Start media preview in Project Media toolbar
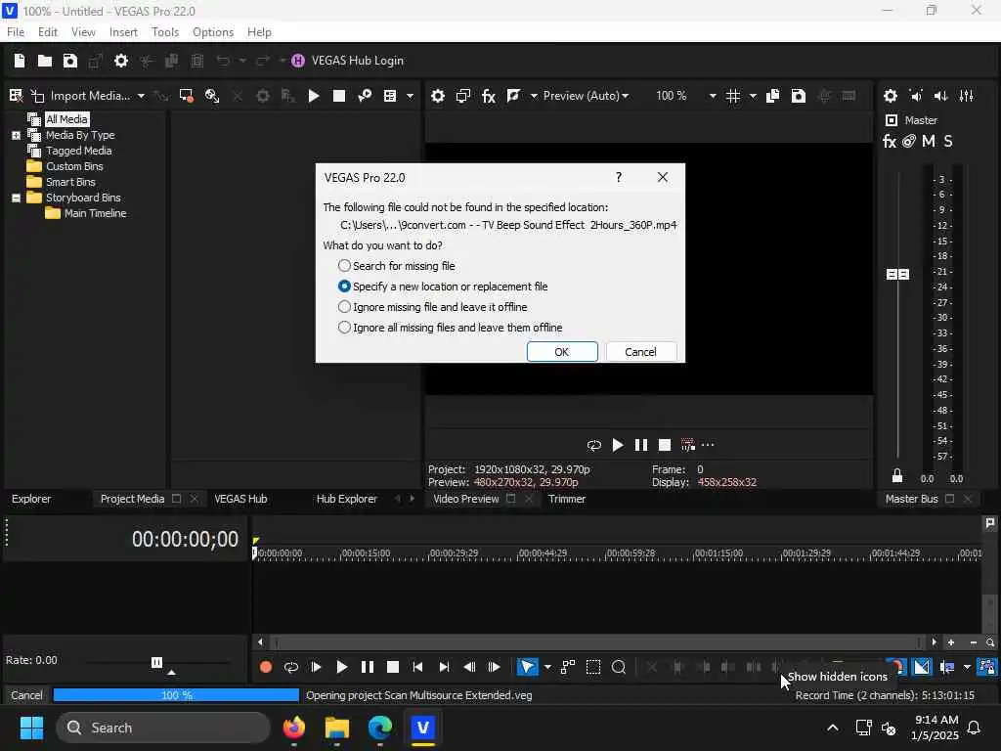 pyautogui.click(x=314, y=96)
